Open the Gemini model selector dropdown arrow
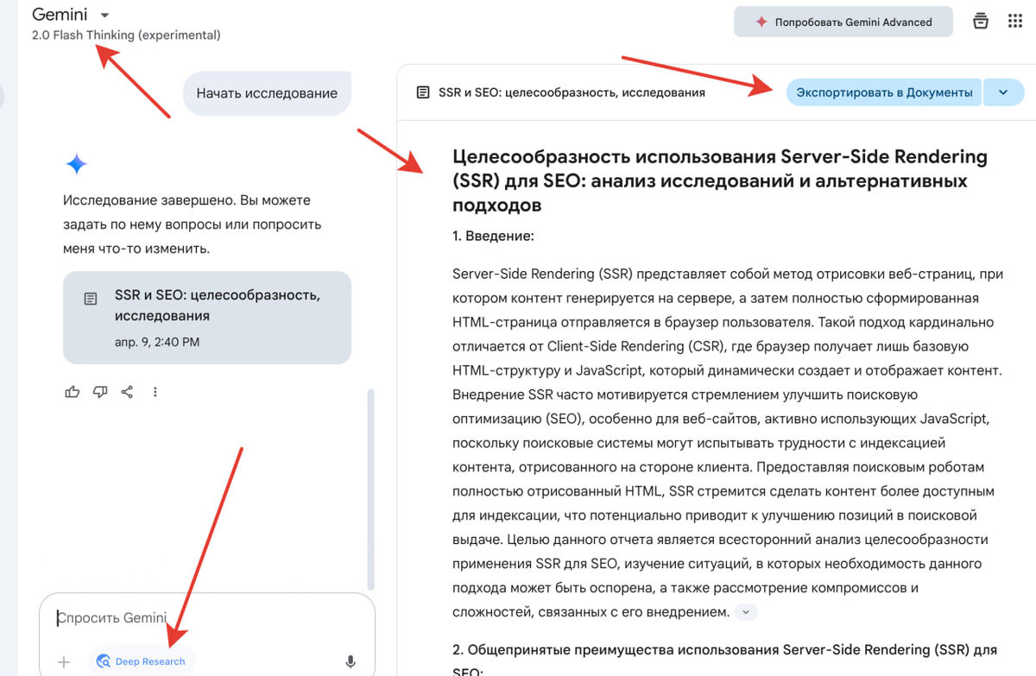This screenshot has width=1036, height=676. point(104,15)
